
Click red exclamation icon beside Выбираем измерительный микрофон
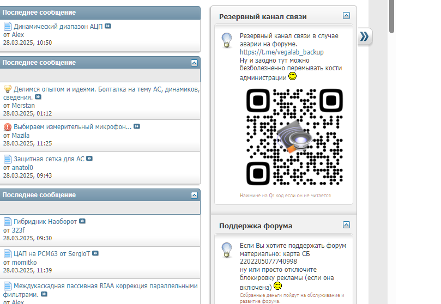pyautogui.click(x=8, y=127)
